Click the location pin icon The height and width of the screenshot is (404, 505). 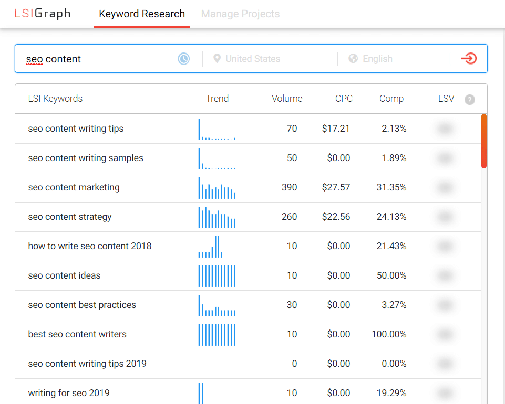point(217,59)
